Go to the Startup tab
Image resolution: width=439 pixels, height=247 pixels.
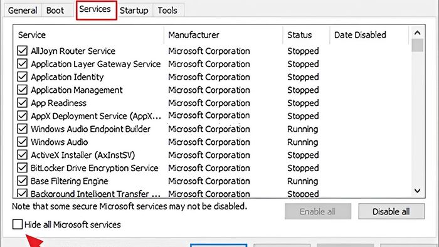click(x=134, y=11)
